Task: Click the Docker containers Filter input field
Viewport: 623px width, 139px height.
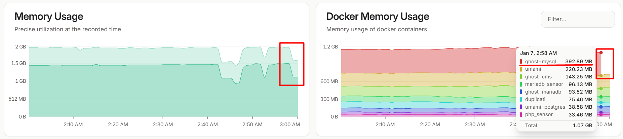Action: 578,19
